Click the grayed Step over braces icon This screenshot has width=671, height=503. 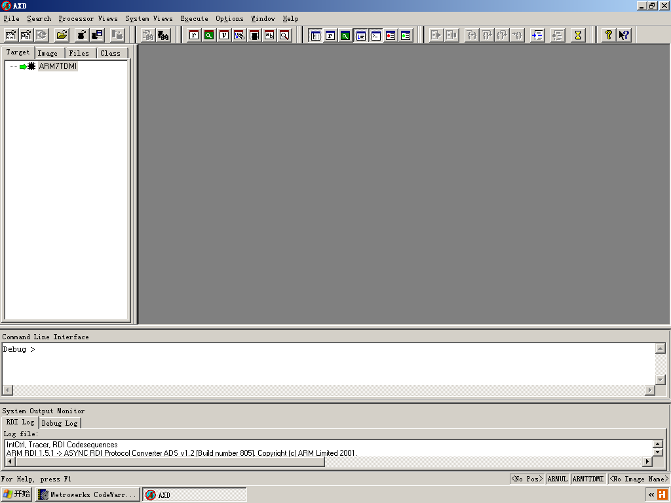coord(487,35)
